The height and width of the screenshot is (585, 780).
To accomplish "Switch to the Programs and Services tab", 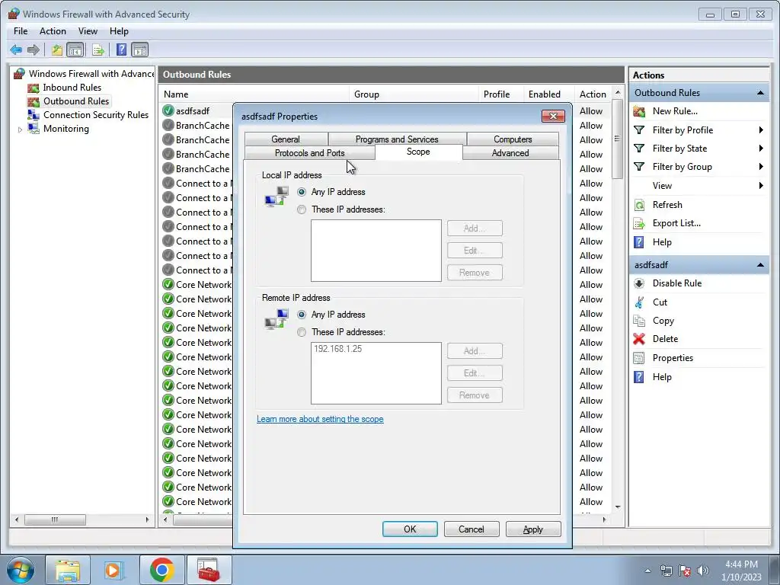I will point(397,139).
